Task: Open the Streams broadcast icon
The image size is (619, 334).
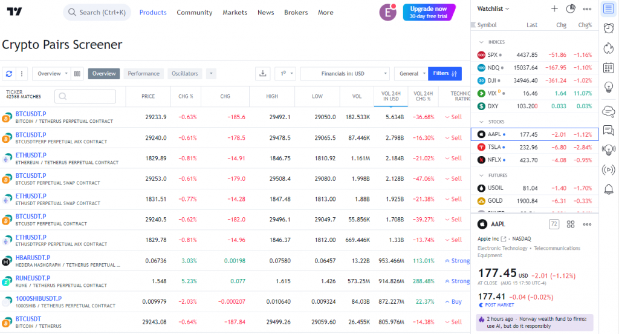Action: (x=608, y=170)
